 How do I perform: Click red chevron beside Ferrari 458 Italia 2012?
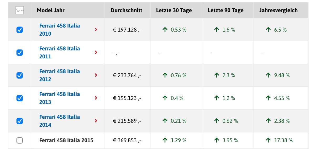[x=96, y=75]
